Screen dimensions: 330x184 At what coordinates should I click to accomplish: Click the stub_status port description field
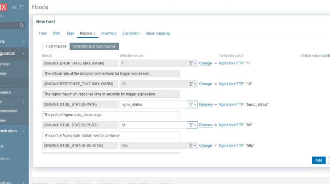pyautogui.click(x=111, y=135)
